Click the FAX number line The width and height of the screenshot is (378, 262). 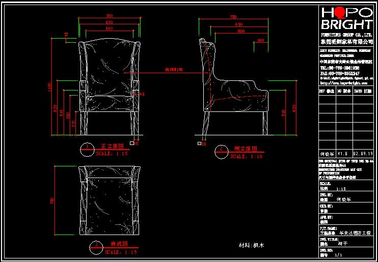tap(340, 73)
